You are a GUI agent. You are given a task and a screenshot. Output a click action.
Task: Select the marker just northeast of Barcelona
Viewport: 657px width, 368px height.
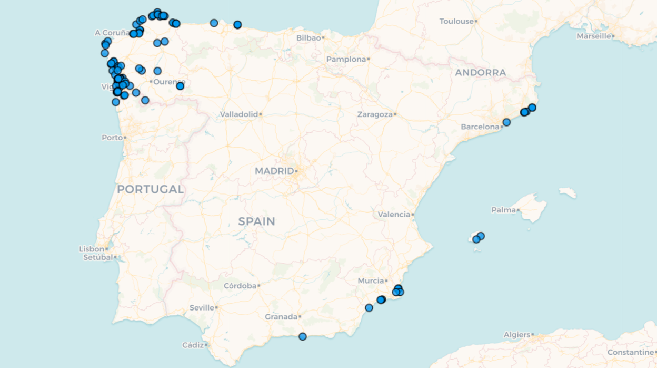tap(506, 122)
